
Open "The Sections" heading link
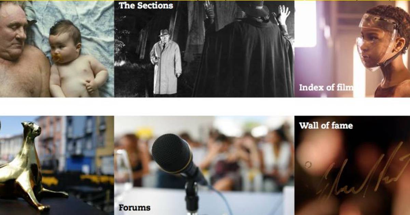[146, 5]
